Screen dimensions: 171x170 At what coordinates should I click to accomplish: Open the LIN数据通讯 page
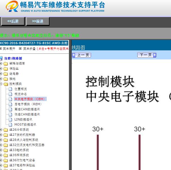click(x=23, y=119)
